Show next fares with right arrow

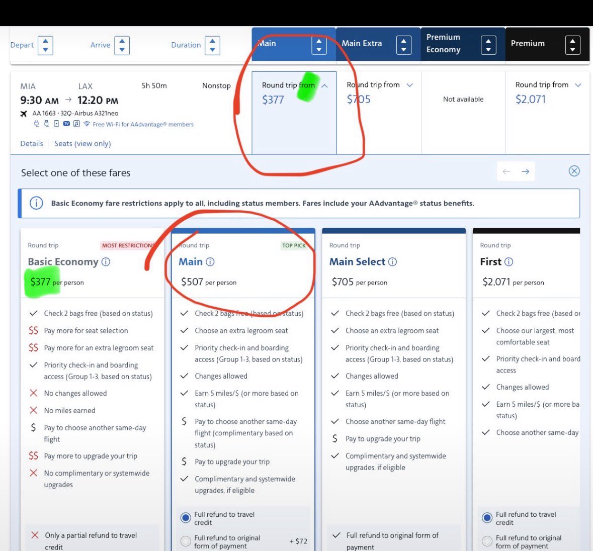click(x=525, y=171)
